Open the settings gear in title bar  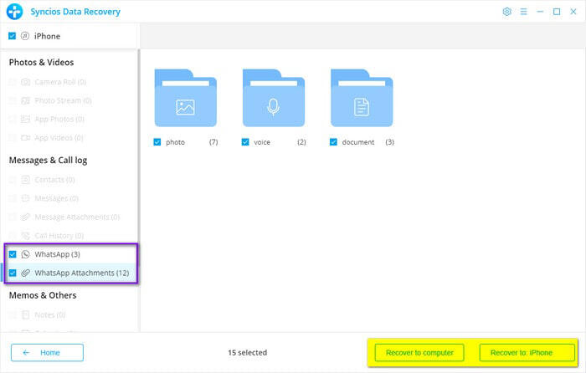[x=506, y=12]
